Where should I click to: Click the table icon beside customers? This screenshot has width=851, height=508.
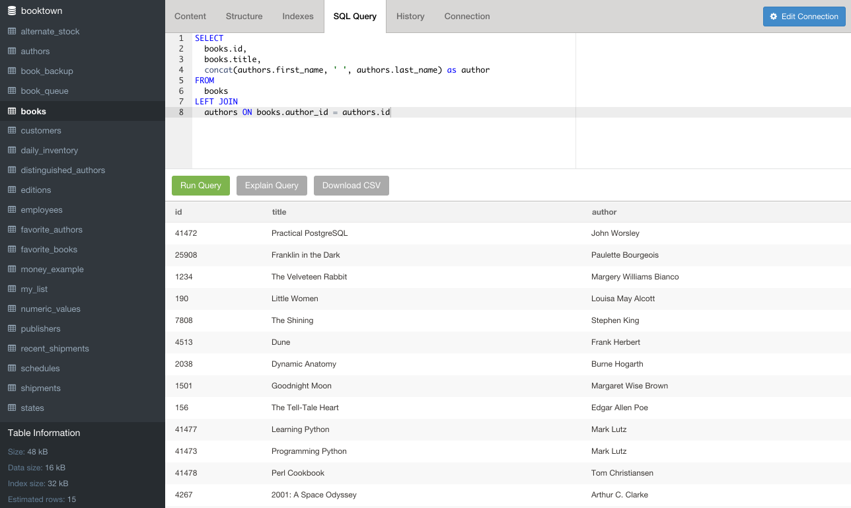[12, 131]
